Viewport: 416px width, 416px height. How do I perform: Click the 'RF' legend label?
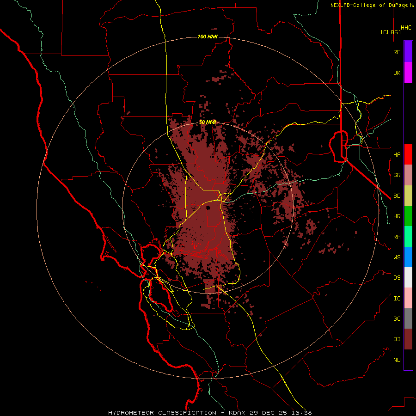(397, 52)
